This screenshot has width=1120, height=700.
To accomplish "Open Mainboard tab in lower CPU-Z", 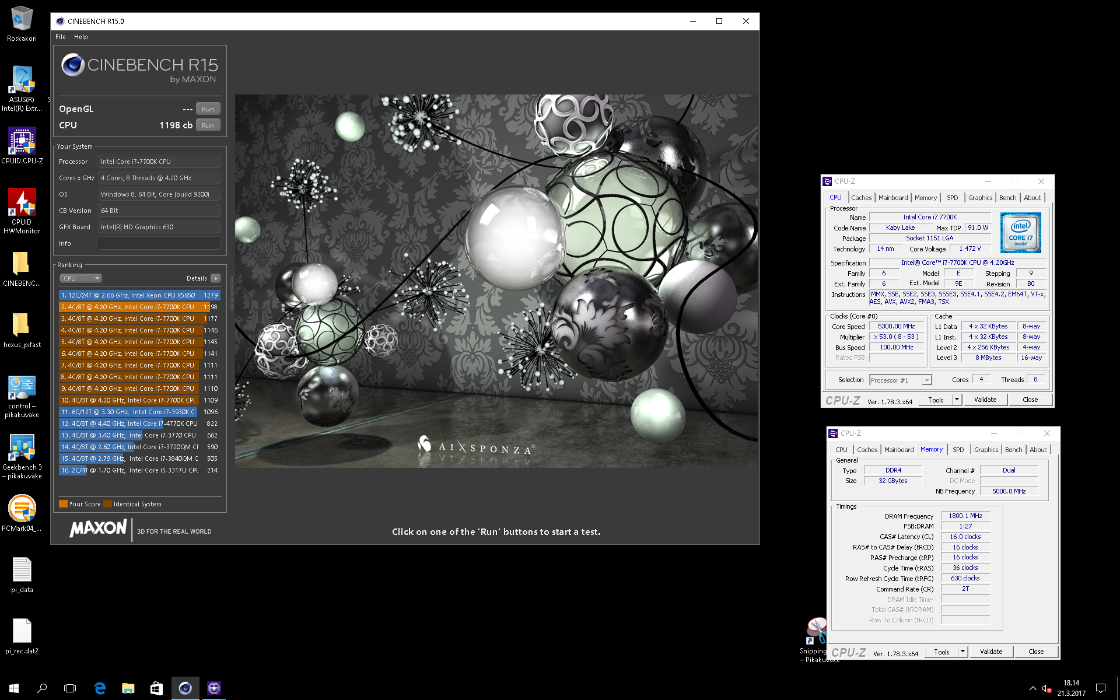I will click(x=899, y=450).
